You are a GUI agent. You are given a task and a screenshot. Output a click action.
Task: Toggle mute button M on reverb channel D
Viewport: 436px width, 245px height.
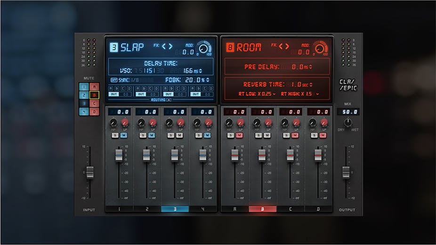click(x=323, y=135)
